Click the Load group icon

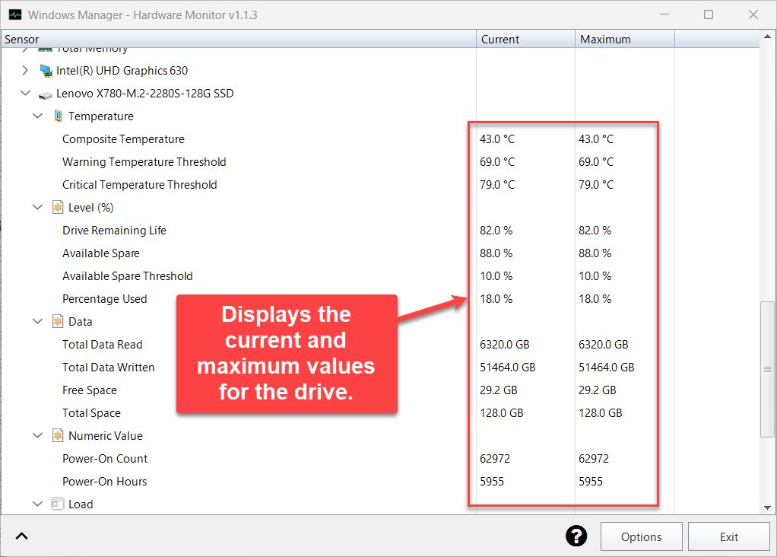pyautogui.click(x=58, y=504)
